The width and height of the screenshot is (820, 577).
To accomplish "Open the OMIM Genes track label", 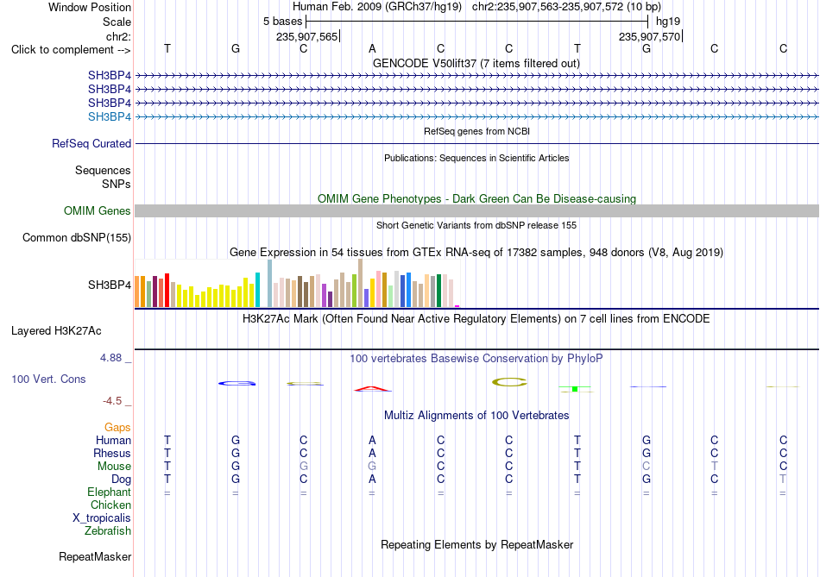I will [x=98, y=210].
